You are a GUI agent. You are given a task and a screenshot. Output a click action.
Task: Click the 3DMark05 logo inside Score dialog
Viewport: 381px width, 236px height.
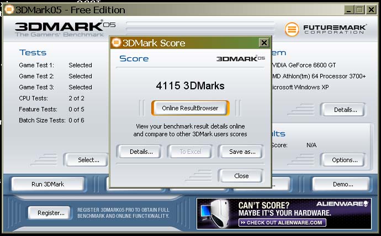click(240, 58)
